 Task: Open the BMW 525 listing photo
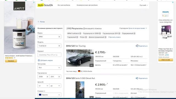tap(80, 90)
